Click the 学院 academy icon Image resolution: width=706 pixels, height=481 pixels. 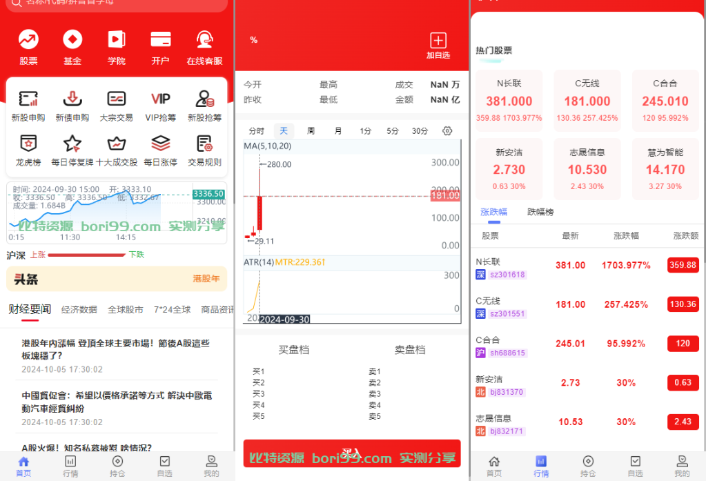[x=116, y=46]
